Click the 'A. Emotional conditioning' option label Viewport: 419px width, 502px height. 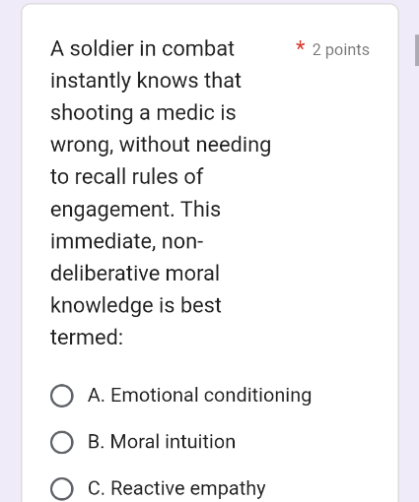[199, 395]
